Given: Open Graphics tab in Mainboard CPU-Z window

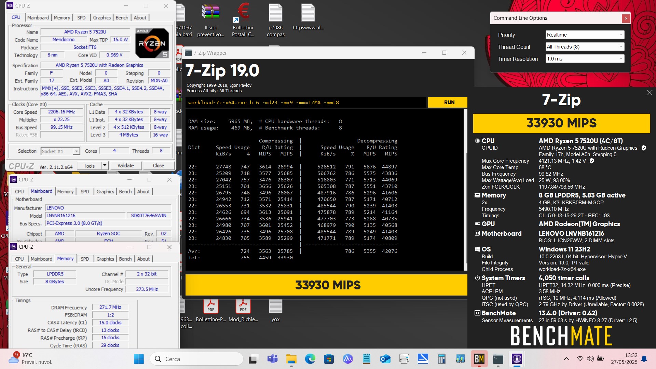Looking at the screenshot, I should click(105, 192).
